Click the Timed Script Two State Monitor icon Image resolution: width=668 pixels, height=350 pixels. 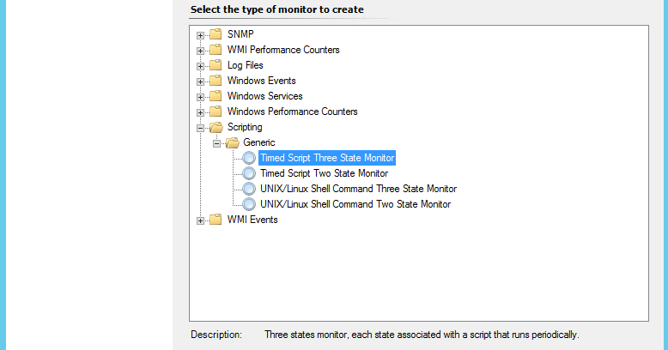click(x=249, y=173)
